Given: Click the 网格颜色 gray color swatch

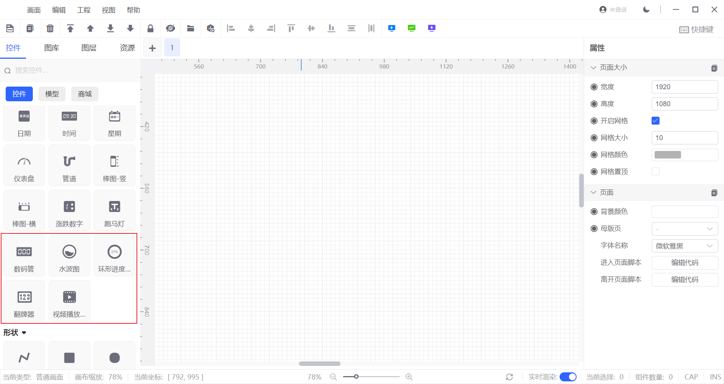Looking at the screenshot, I should pos(667,155).
